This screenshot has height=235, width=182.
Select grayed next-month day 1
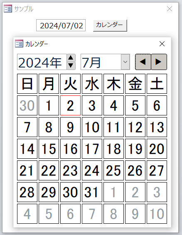[x=113, y=192]
